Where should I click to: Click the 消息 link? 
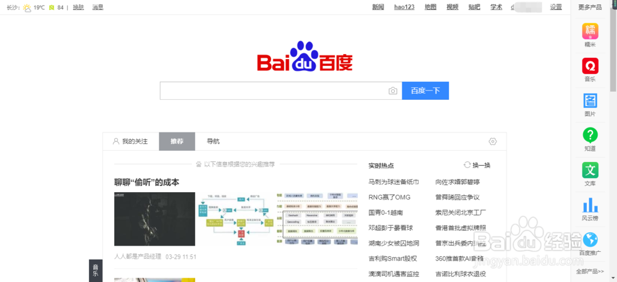(98, 7)
